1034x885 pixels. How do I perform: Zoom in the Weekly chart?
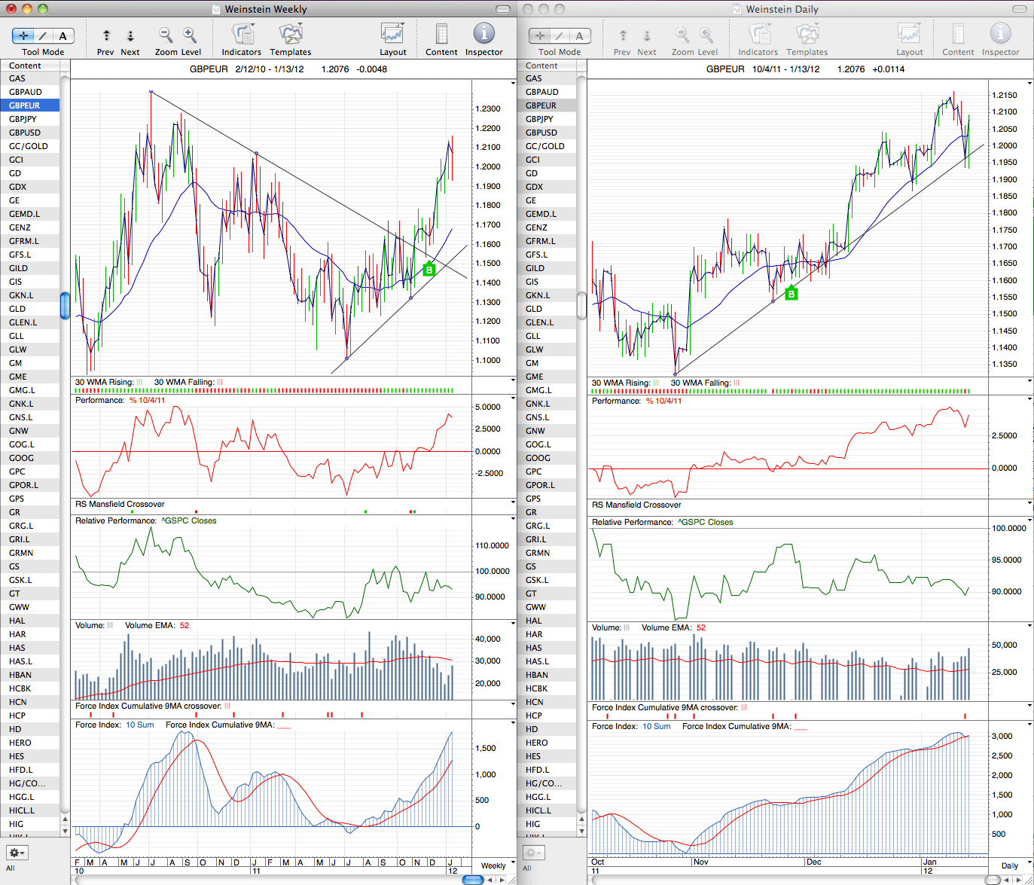190,35
